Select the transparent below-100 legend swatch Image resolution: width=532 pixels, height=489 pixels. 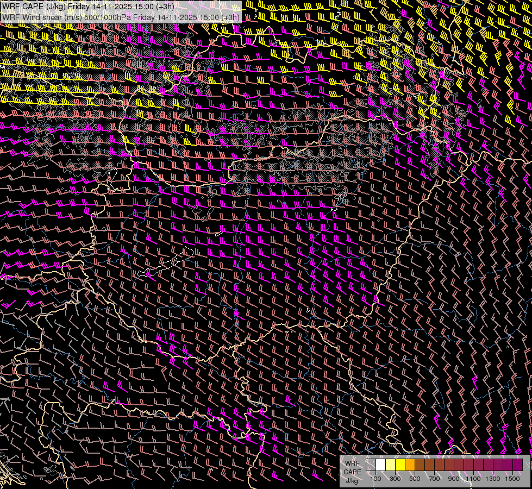pos(371,465)
